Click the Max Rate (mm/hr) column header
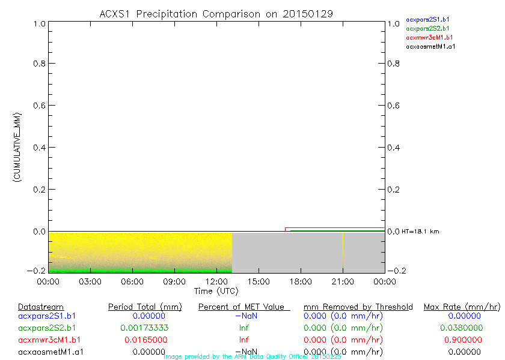Screen dimensions: 505x360 [x=461, y=307]
